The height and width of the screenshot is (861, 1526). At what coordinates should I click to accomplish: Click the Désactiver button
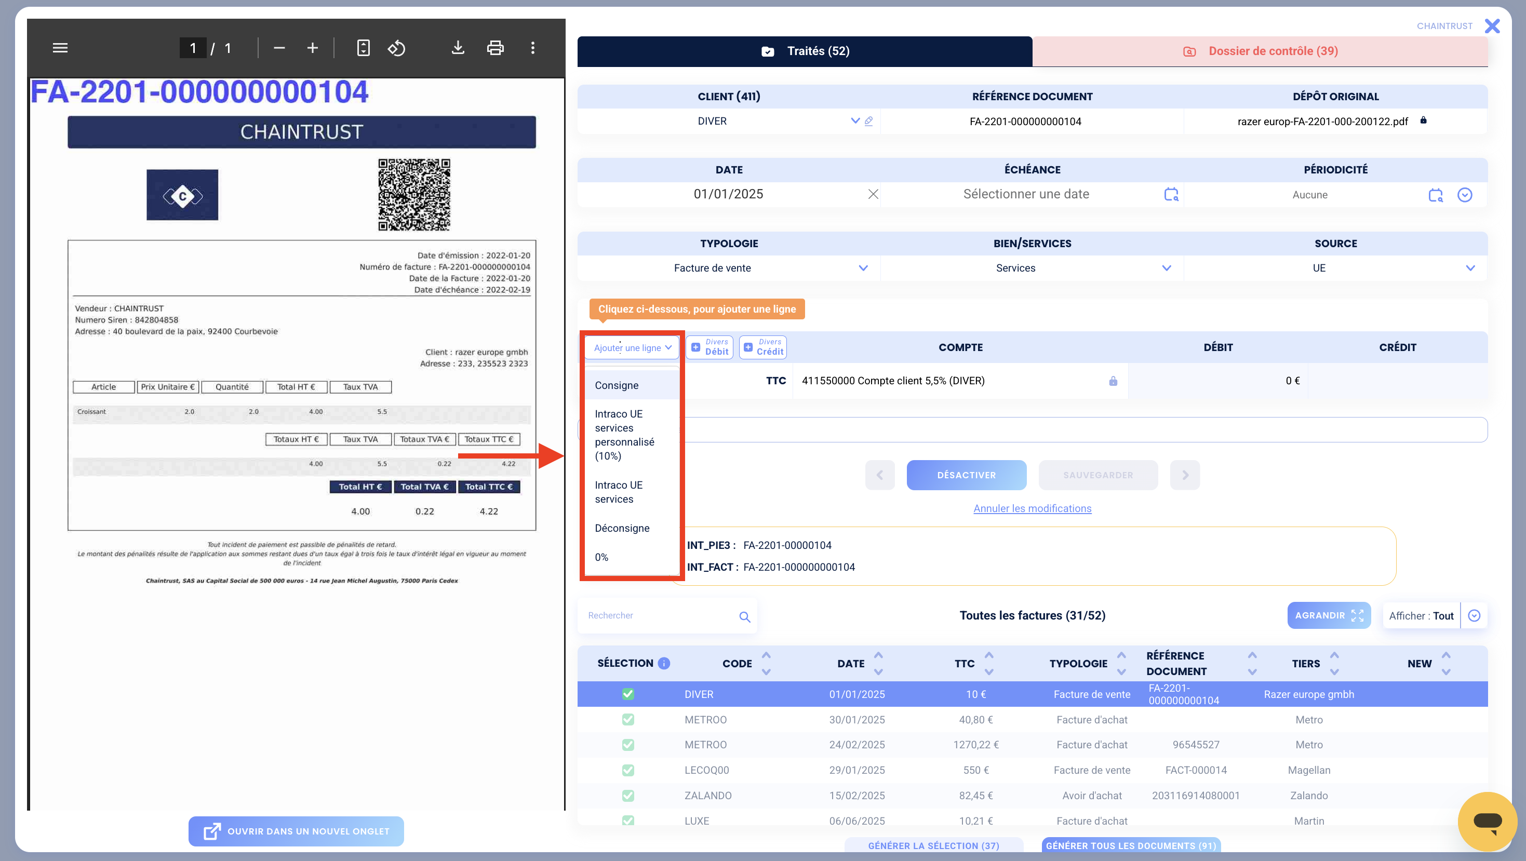966,475
